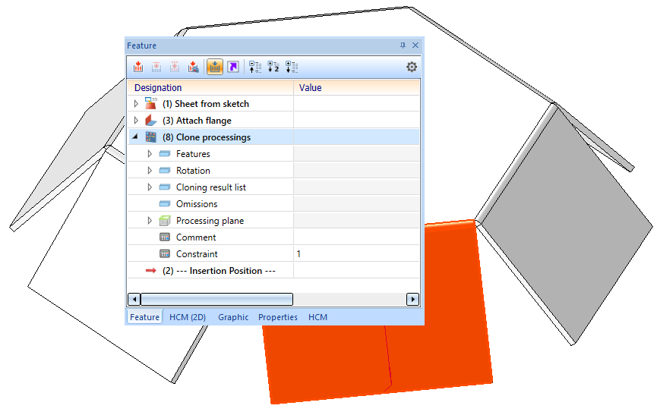
Task: Select the (2) Insertion Position row
Action: tap(273, 271)
